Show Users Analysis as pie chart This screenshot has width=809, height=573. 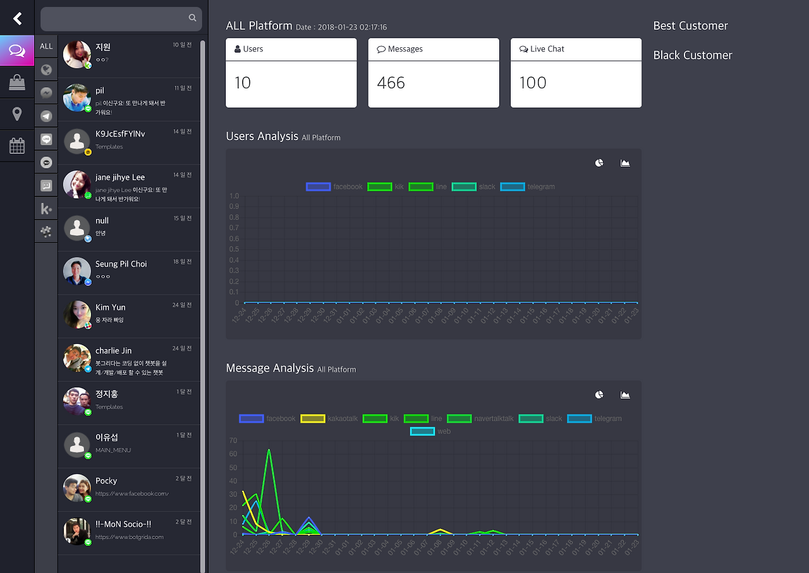pos(599,163)
